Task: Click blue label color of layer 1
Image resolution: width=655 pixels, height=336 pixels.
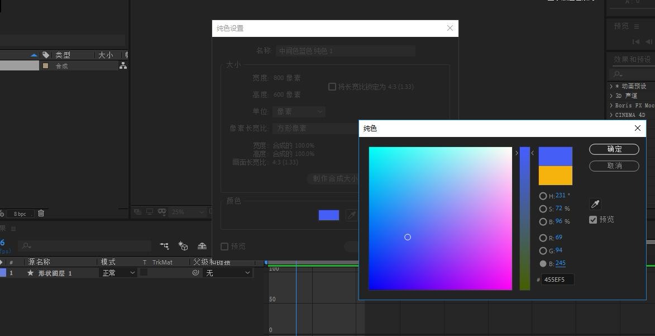Action: pos(2,272)
